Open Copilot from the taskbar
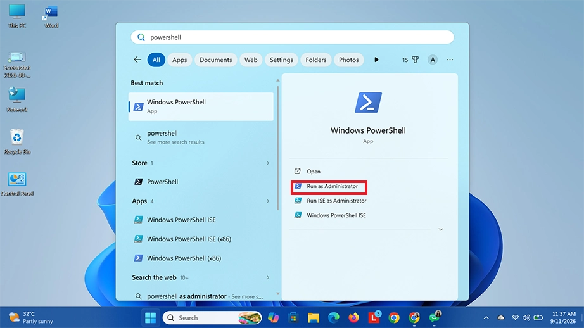Image resolution: width=584 pixels, height=328 pixels. (x=273, y=318)
